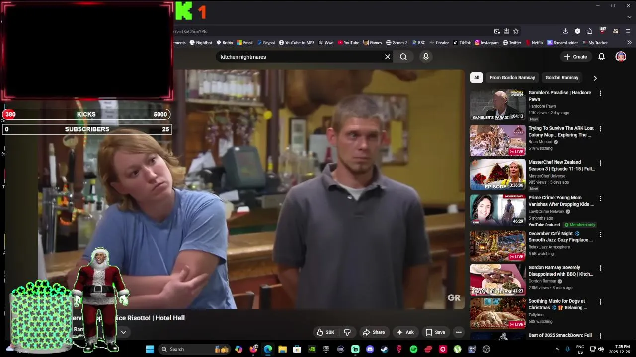The width and height of the screenshot is (636, 357).
Task: Open the browser downloads panel
Action: pos(565,31)
